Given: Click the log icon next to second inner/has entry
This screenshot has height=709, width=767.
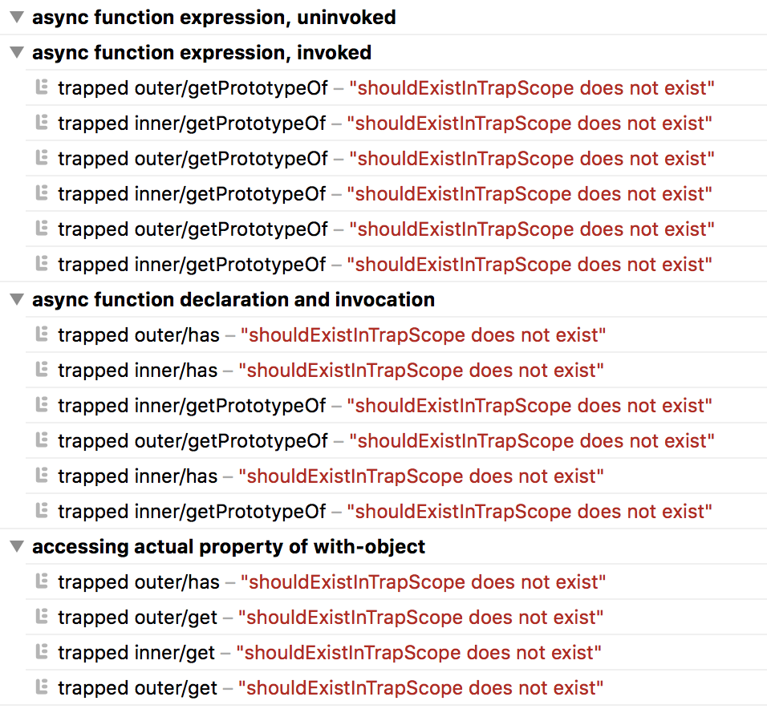Looking at the screenshot, I should 41,476.
